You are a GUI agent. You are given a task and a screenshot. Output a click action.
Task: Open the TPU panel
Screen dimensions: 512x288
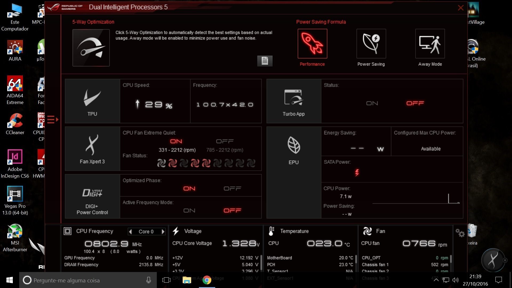point(92,101)
